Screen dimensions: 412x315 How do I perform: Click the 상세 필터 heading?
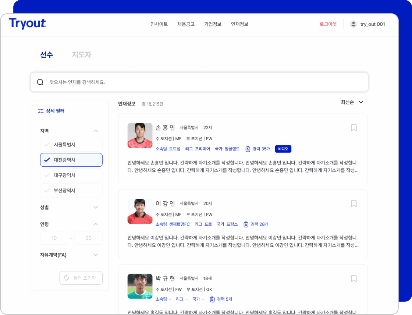coord(55,111)
